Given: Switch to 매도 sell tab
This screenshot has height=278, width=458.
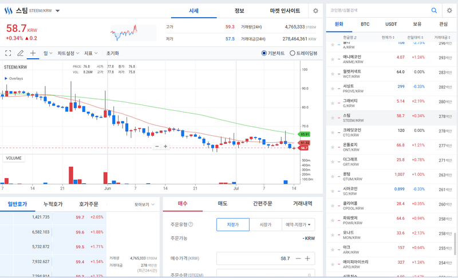Looking at the screenshot, I should [223, 203].
